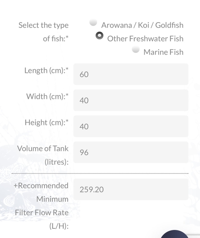Click the 'Marine Fish' option label

(x=163, y=52)
